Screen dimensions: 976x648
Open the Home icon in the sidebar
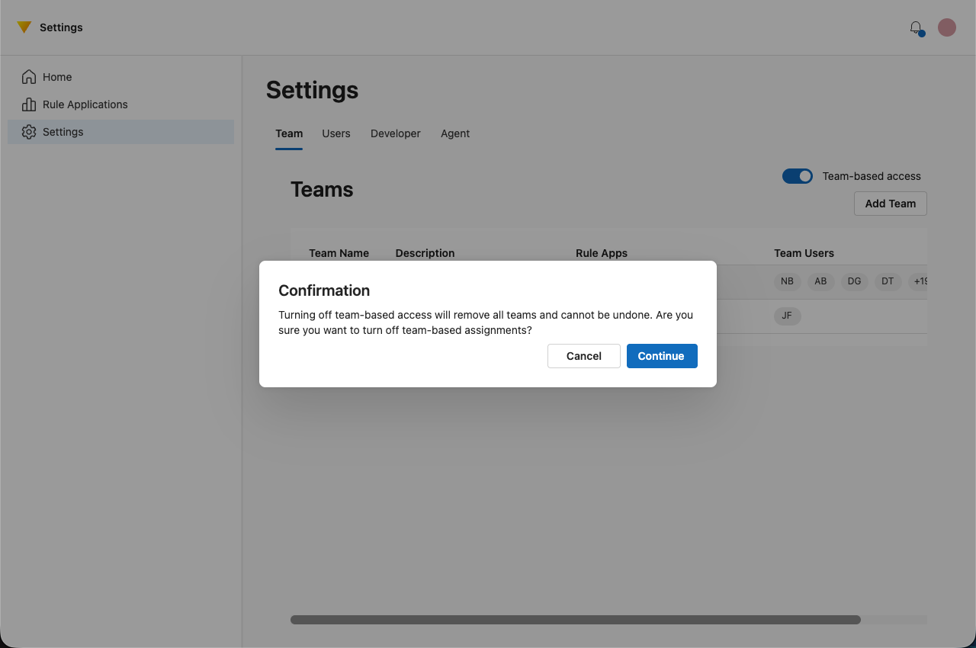pos(28,76)
